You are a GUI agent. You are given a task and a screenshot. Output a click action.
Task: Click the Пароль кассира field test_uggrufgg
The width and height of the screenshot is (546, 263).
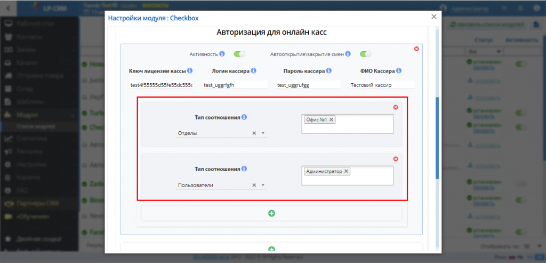[308, 85]
